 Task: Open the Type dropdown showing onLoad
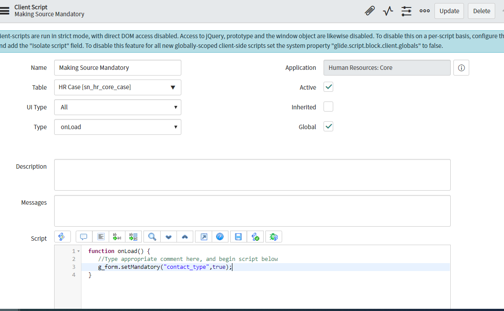118,127
